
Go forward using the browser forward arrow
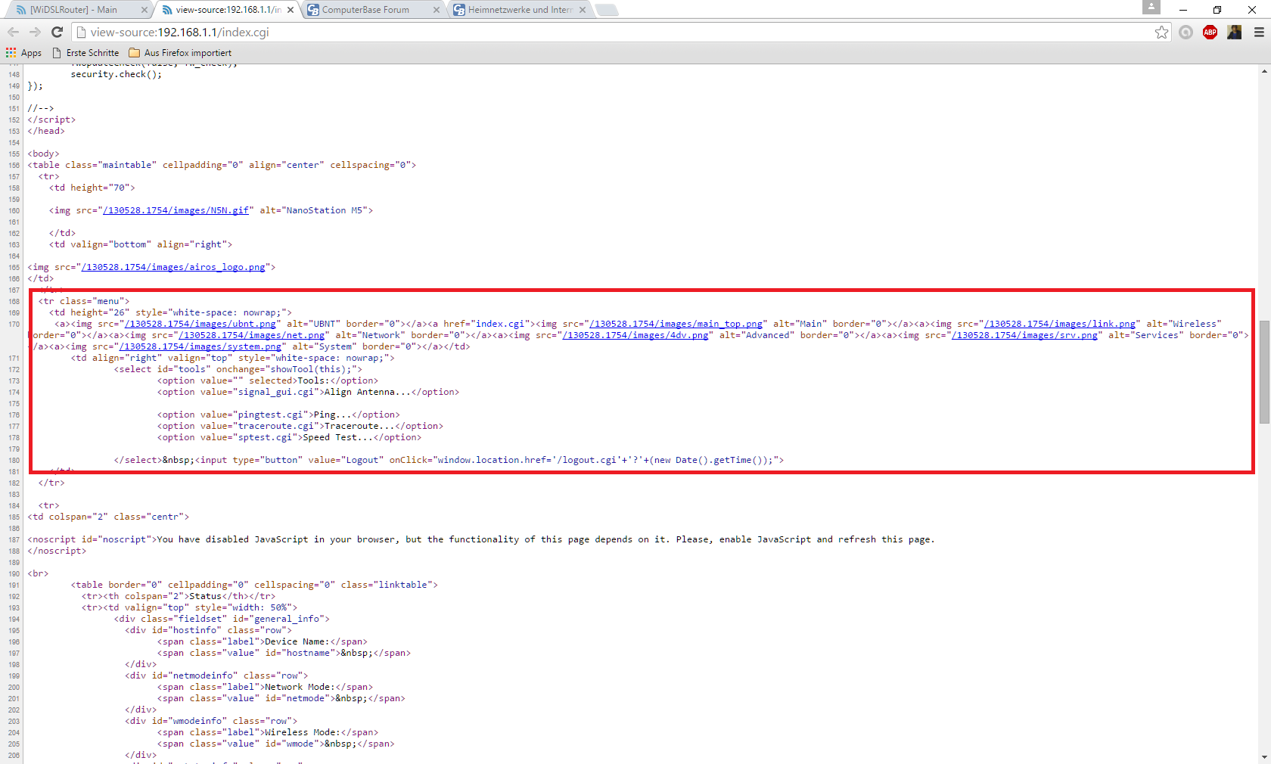click(35, 32)
